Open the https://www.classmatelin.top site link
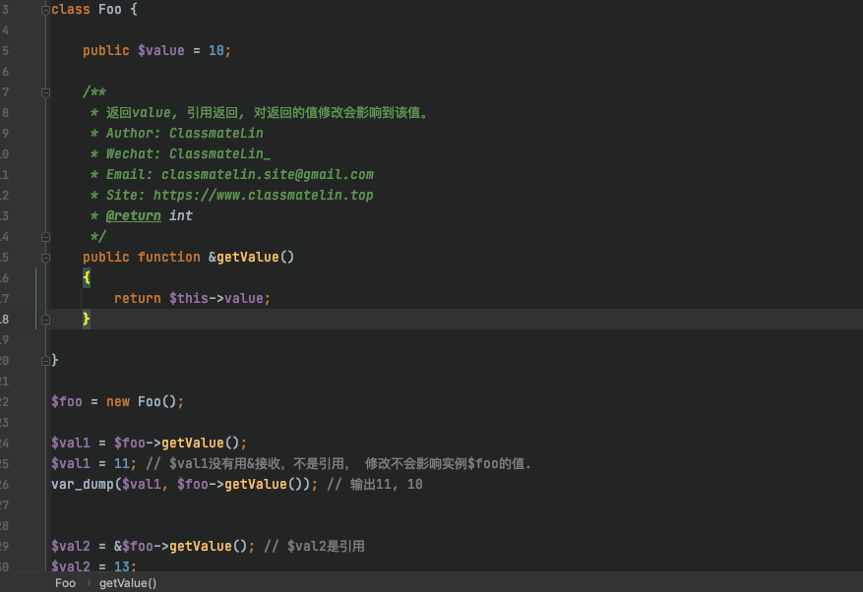863x592 pixels. [x=263, y=195]
